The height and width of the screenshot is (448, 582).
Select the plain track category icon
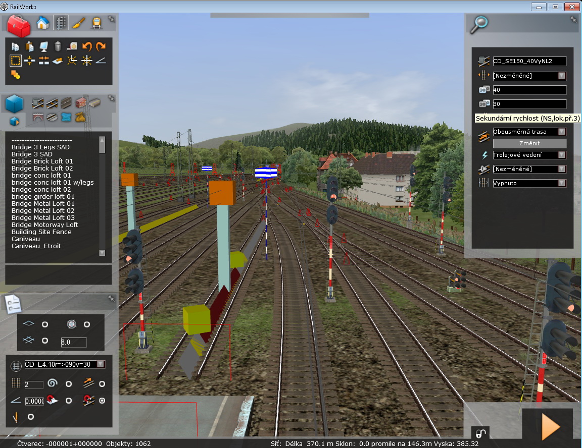click(52, 103)
